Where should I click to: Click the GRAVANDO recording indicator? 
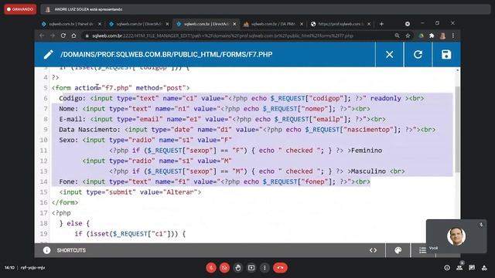(x=20, y=9)
